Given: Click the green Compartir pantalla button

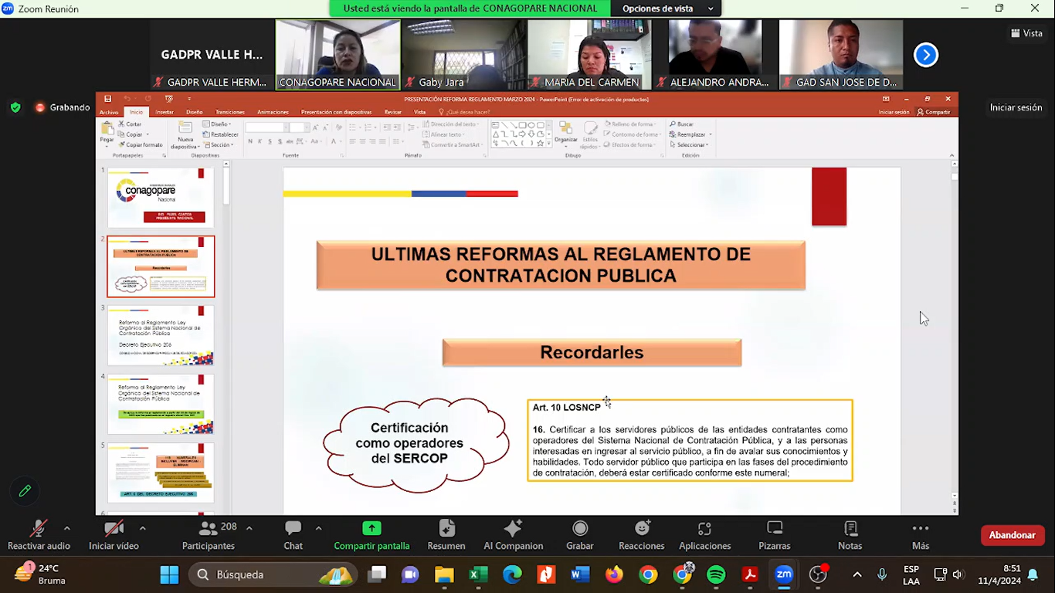Looking at the screenshot, I should pyautogui.click(x=371, y=529).
